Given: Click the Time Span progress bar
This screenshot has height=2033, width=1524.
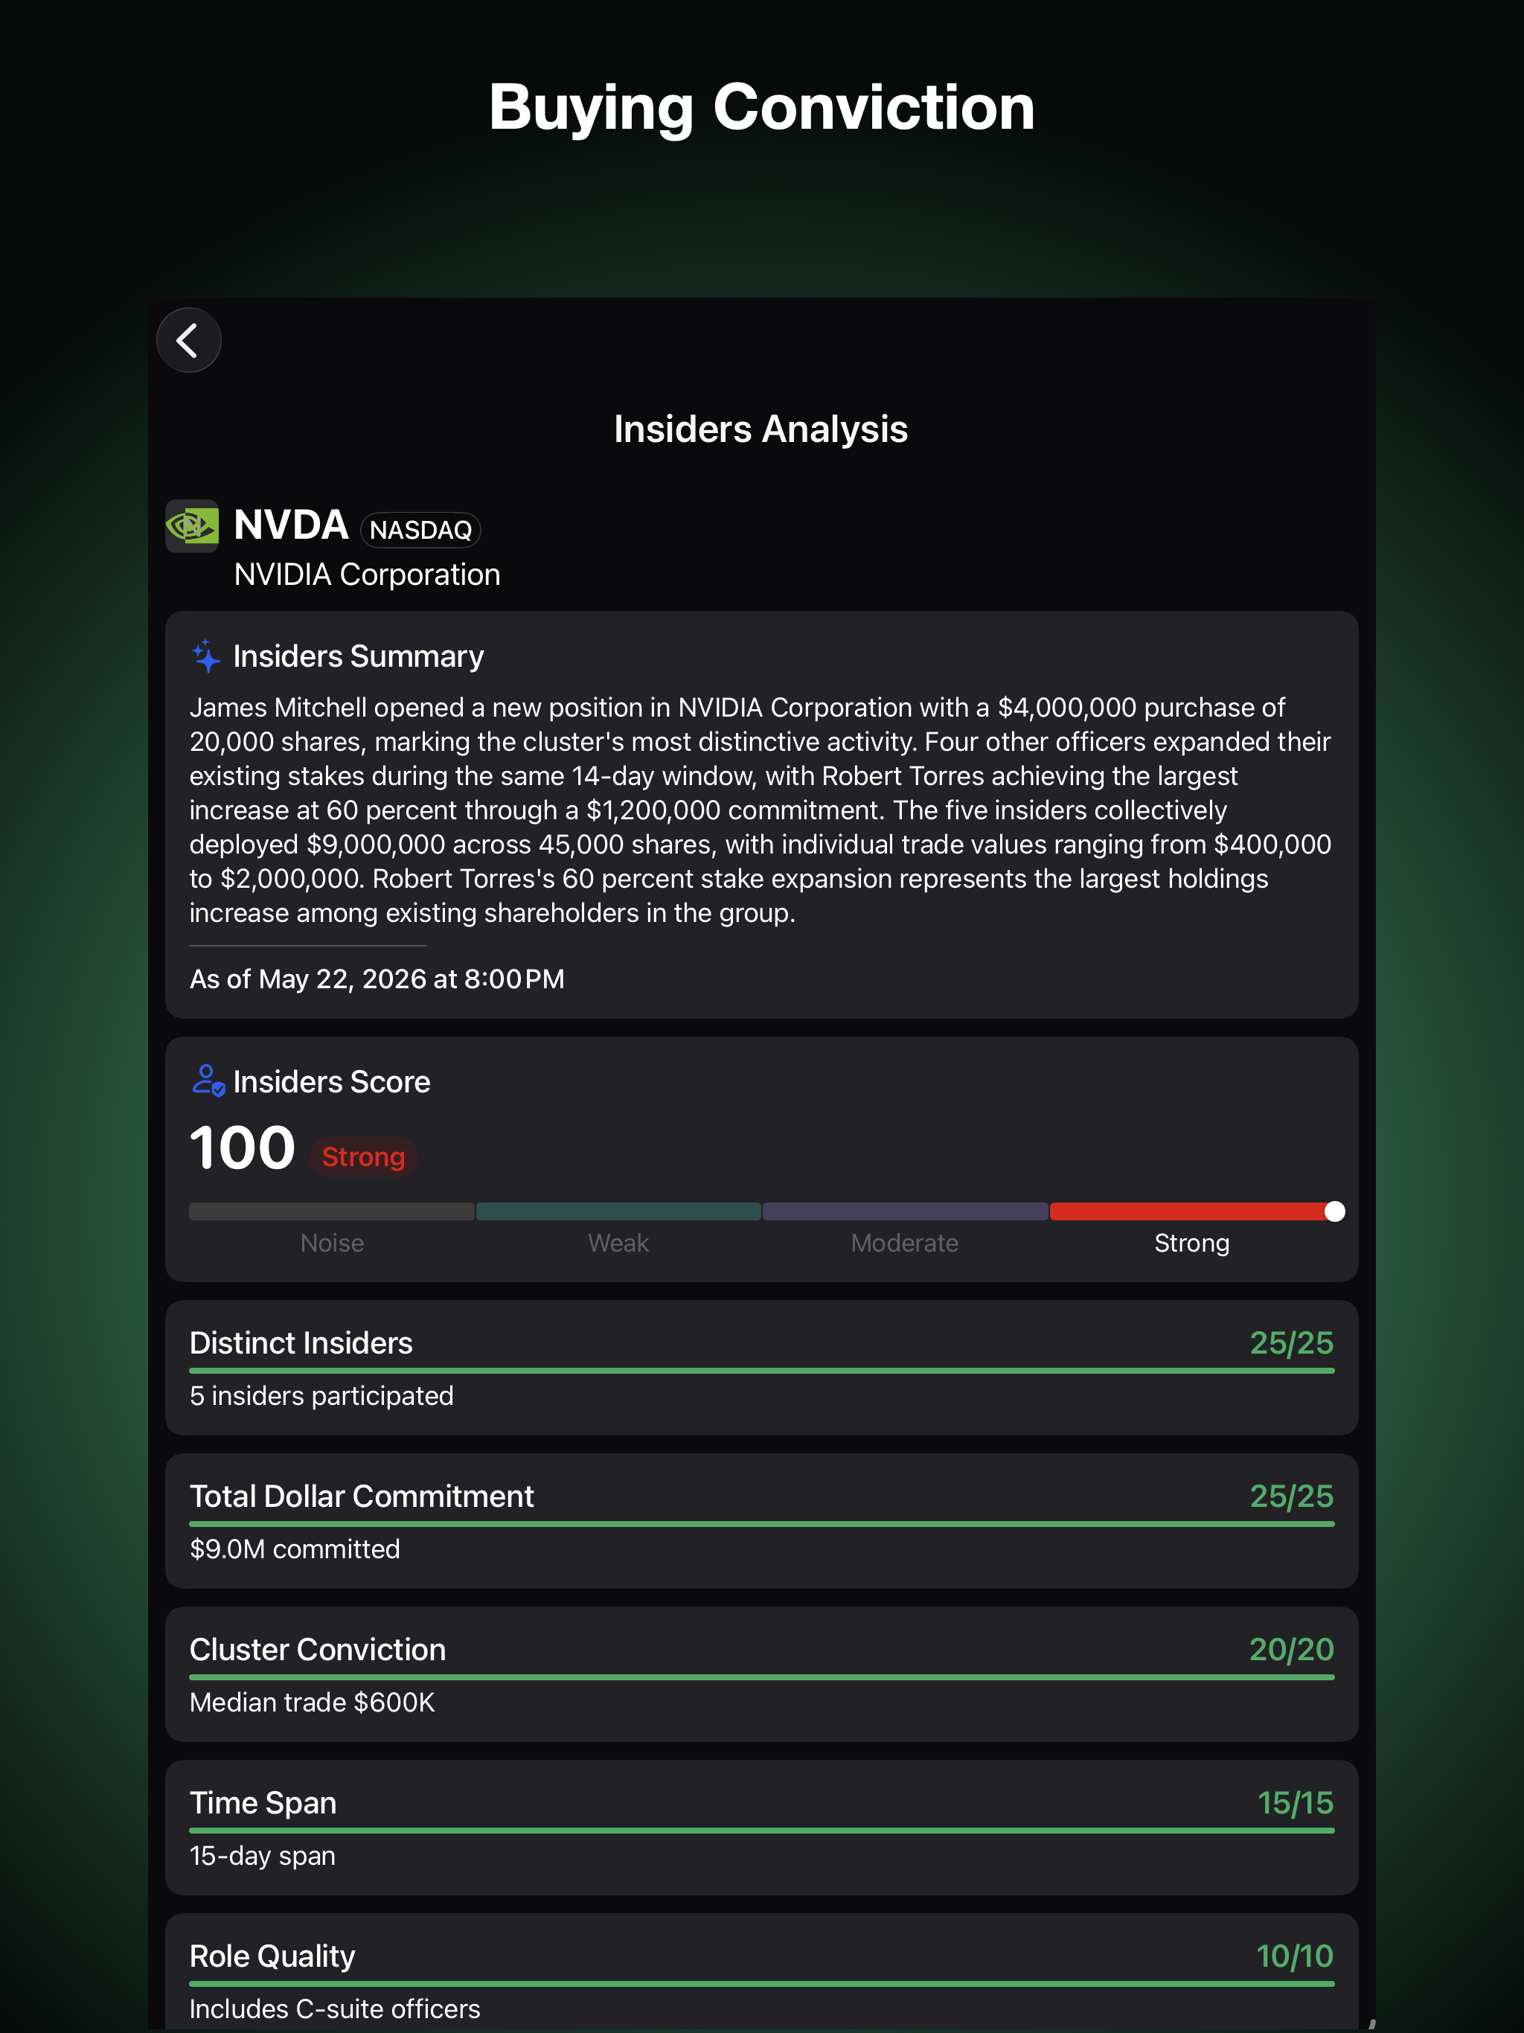Looking at the screenshot, I should (762, 1831).
